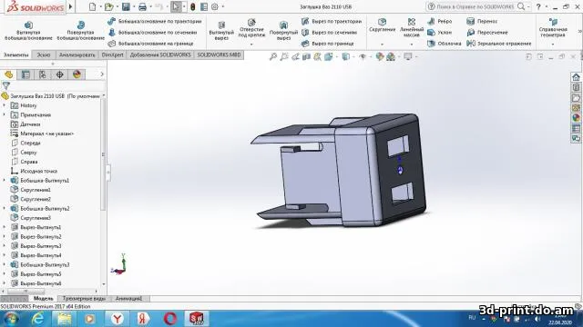The image size is (583, 327).
Task: Open Internet Explorer from the taskbar
Action: click(x=37, y=319)
